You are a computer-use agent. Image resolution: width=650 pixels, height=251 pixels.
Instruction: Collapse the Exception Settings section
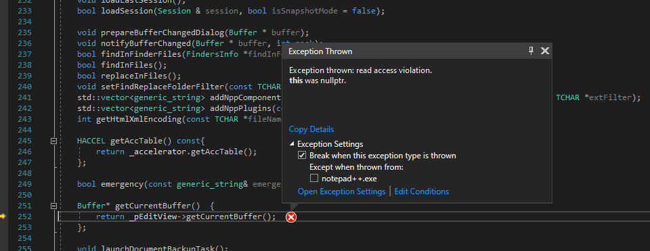point(292,144)
